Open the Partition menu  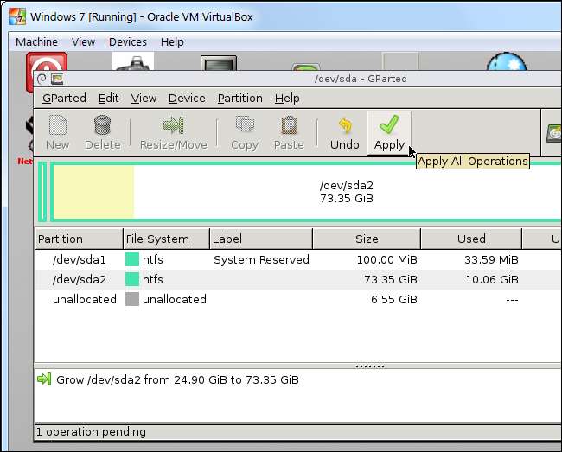click(x=239, y=99)
